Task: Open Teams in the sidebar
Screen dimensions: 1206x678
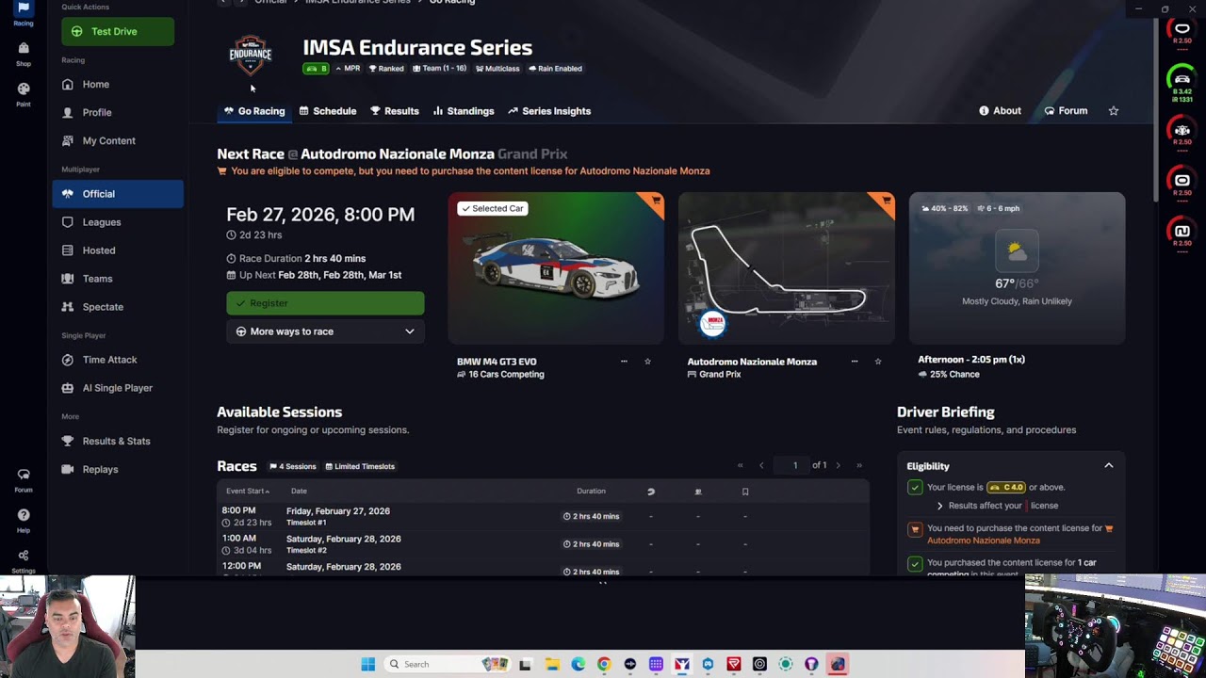Action: [118, 279]
